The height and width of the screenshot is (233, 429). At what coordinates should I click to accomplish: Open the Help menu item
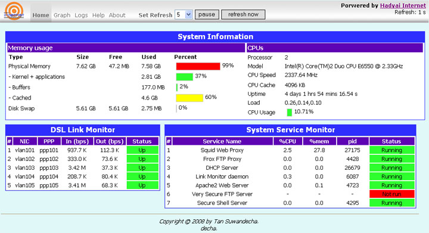(x=98, y=15)
